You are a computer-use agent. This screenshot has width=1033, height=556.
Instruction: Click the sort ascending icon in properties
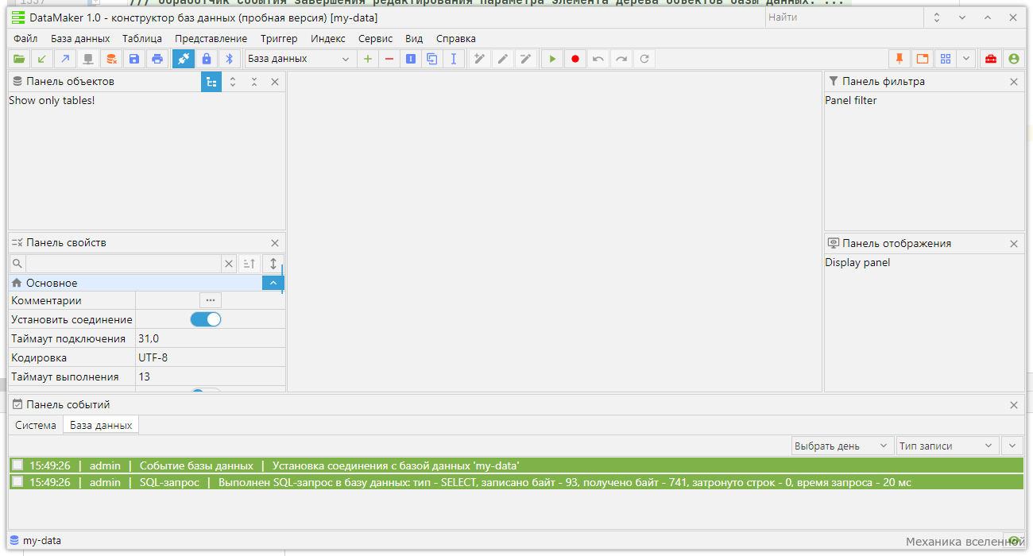(250, 264)
